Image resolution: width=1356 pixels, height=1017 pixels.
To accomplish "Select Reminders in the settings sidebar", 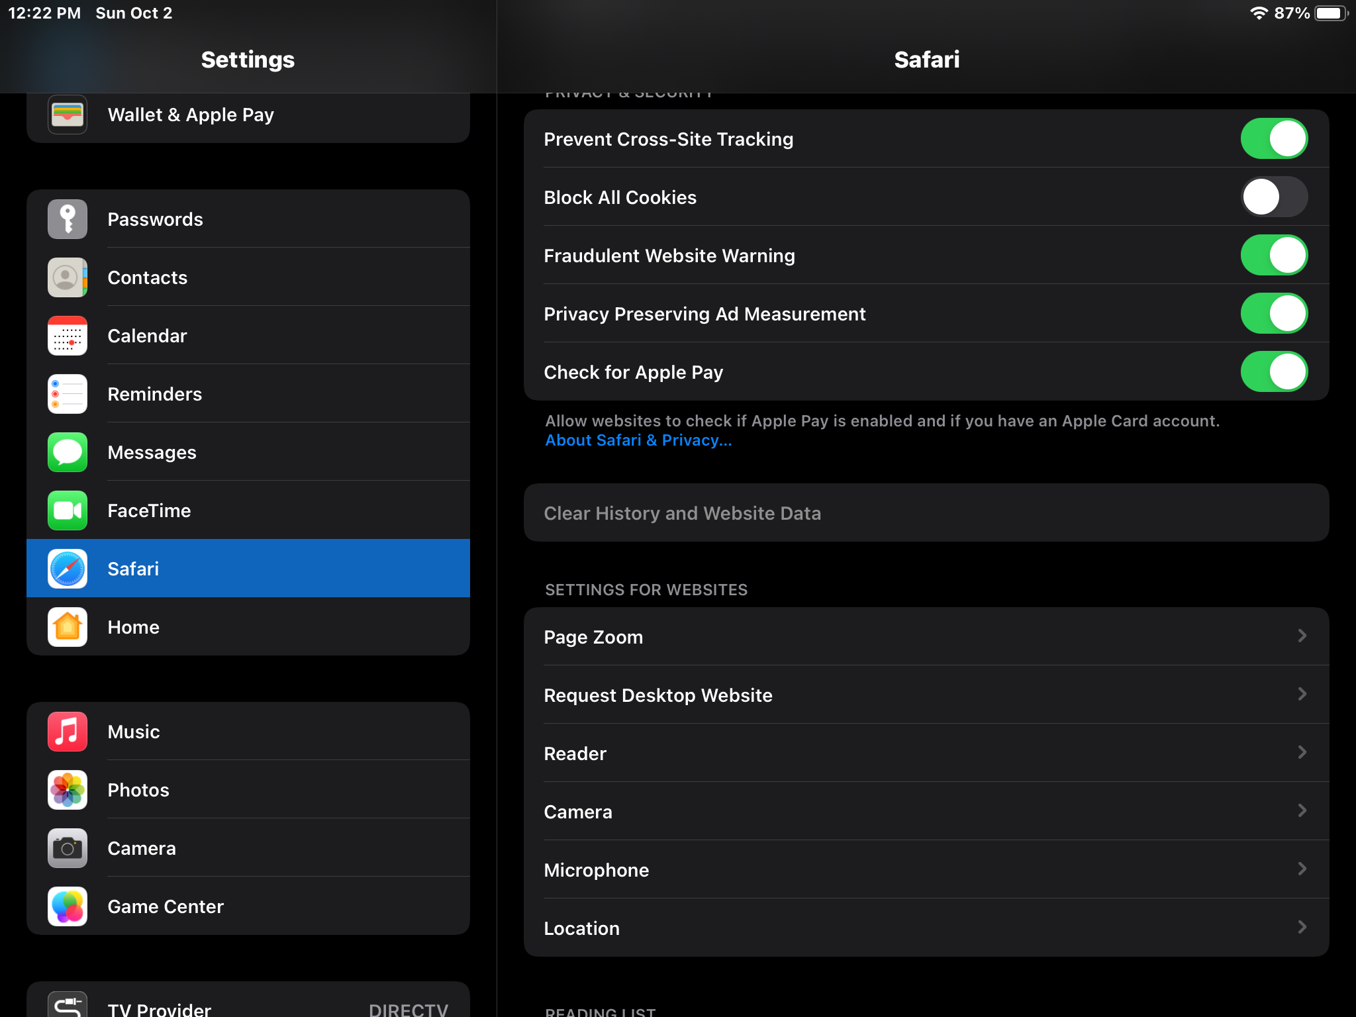I will 155,394.
